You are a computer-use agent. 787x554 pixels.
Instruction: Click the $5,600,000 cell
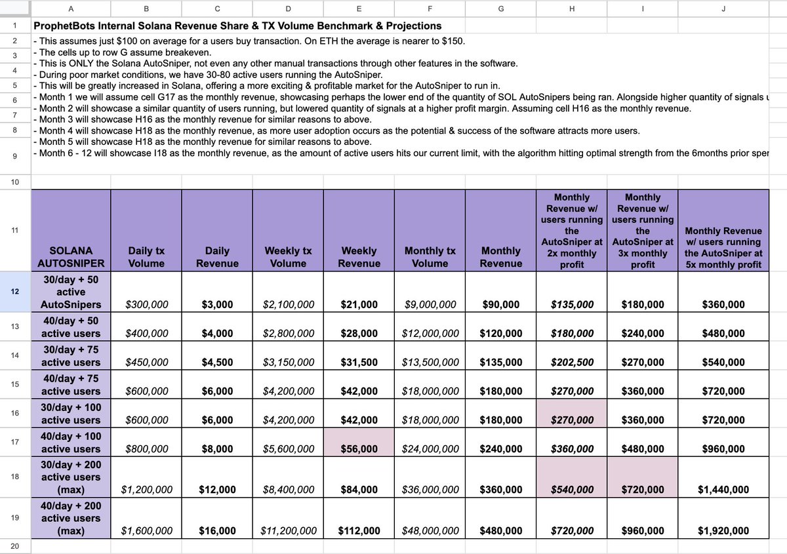(x=288, y=443)
